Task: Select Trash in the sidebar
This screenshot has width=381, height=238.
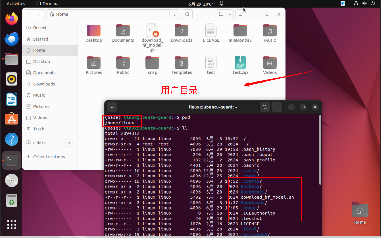Action: pos(39,129)
